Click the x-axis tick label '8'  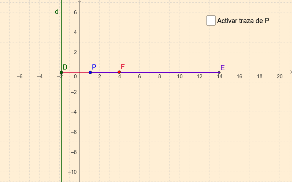(160, 76)
